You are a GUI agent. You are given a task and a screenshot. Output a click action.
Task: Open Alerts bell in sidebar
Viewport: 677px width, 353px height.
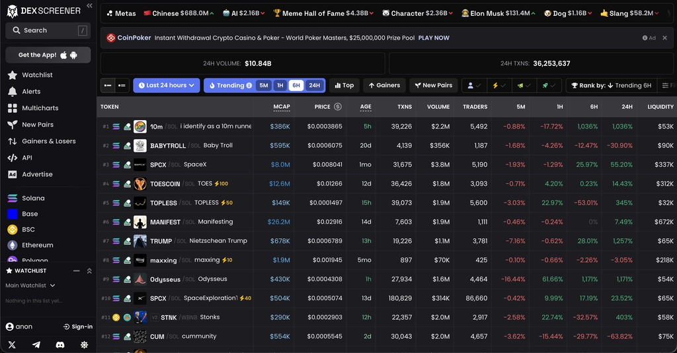pos(13,91)
